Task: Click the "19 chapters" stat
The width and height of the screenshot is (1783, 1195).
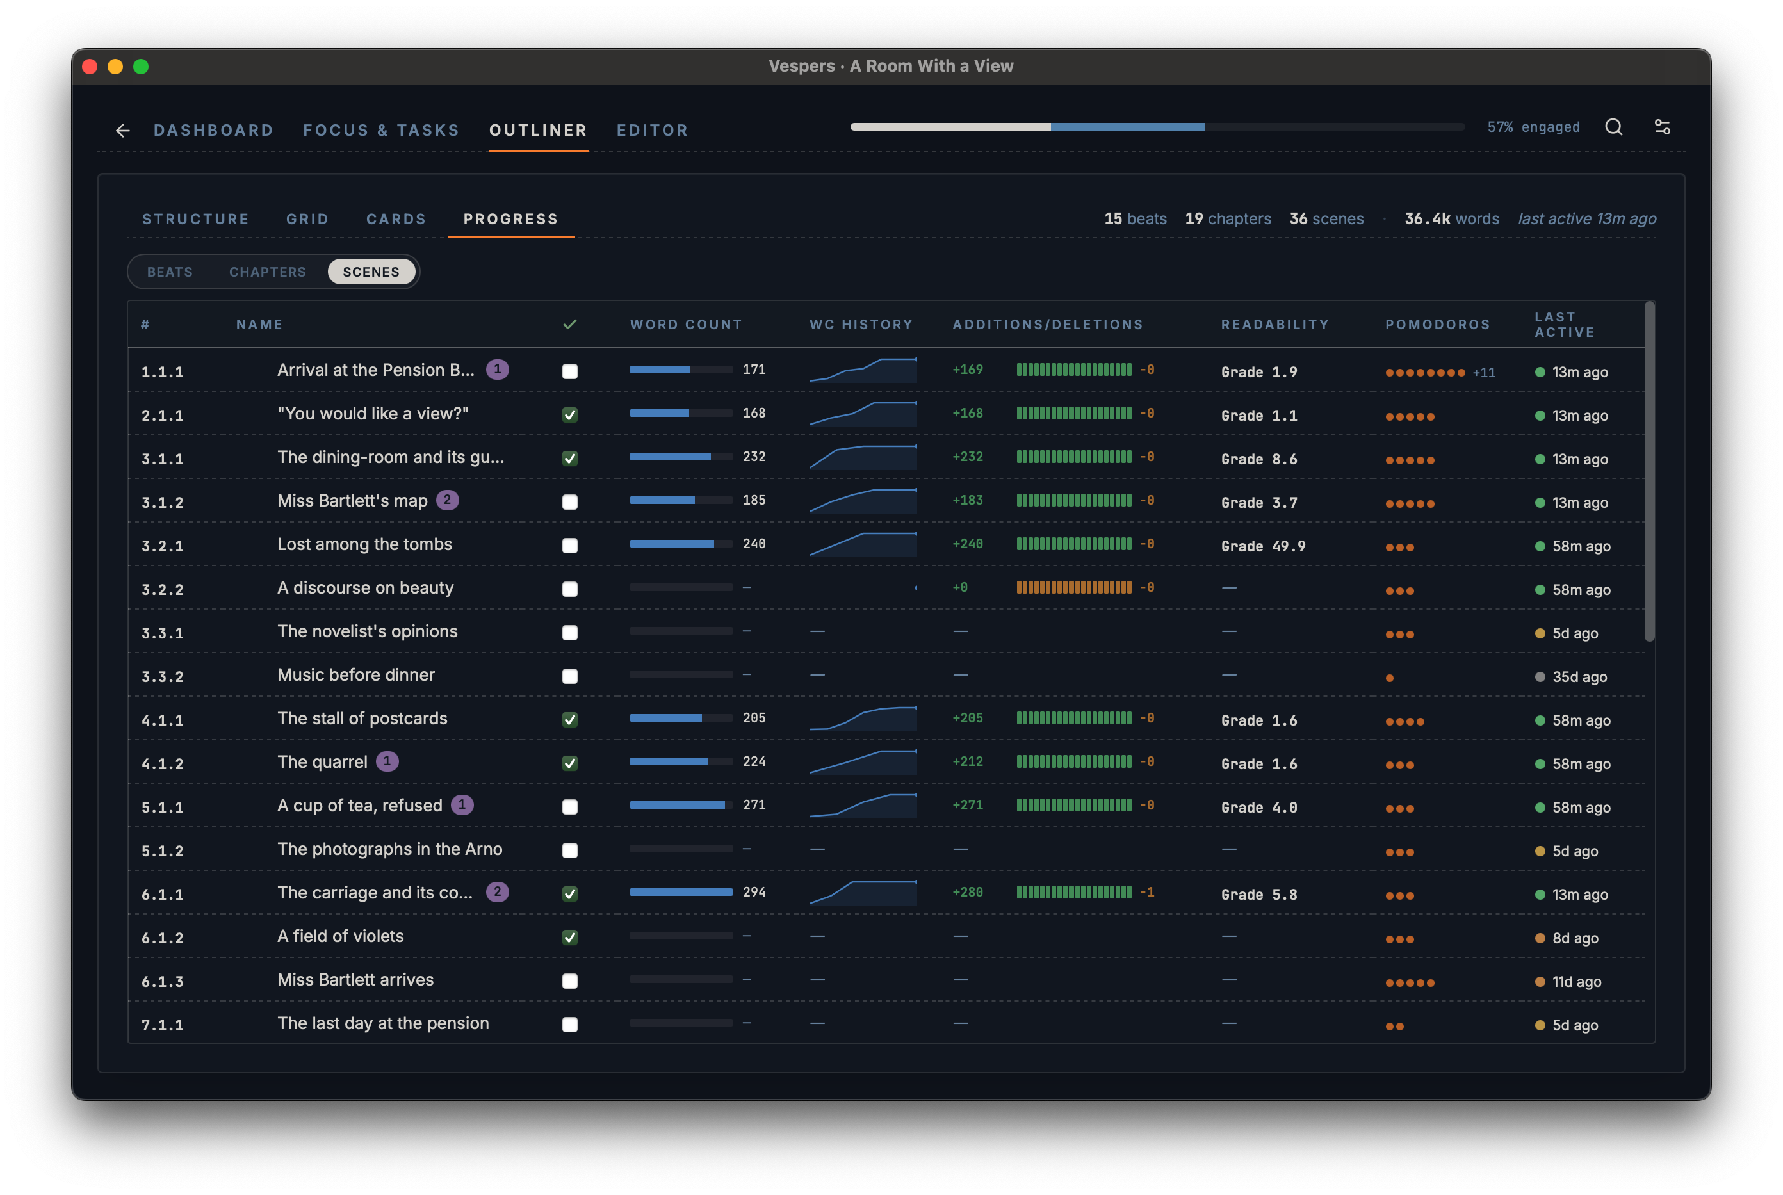Action: pyautogui.click(x=1228, y=219)
